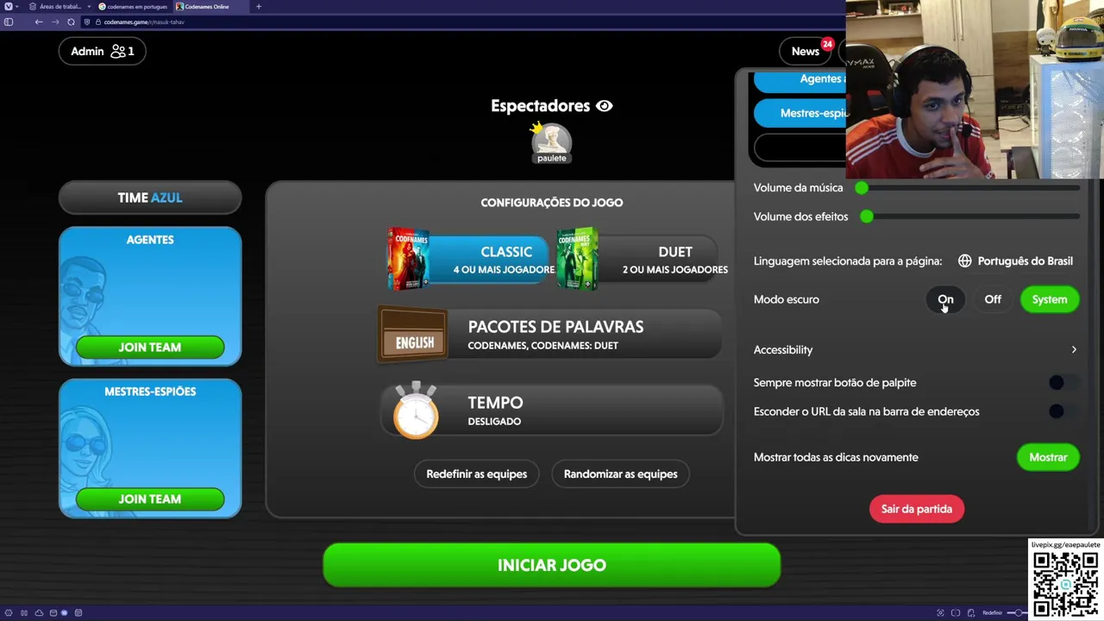Click the stopwatch timer icon

[x=416, y=411]
